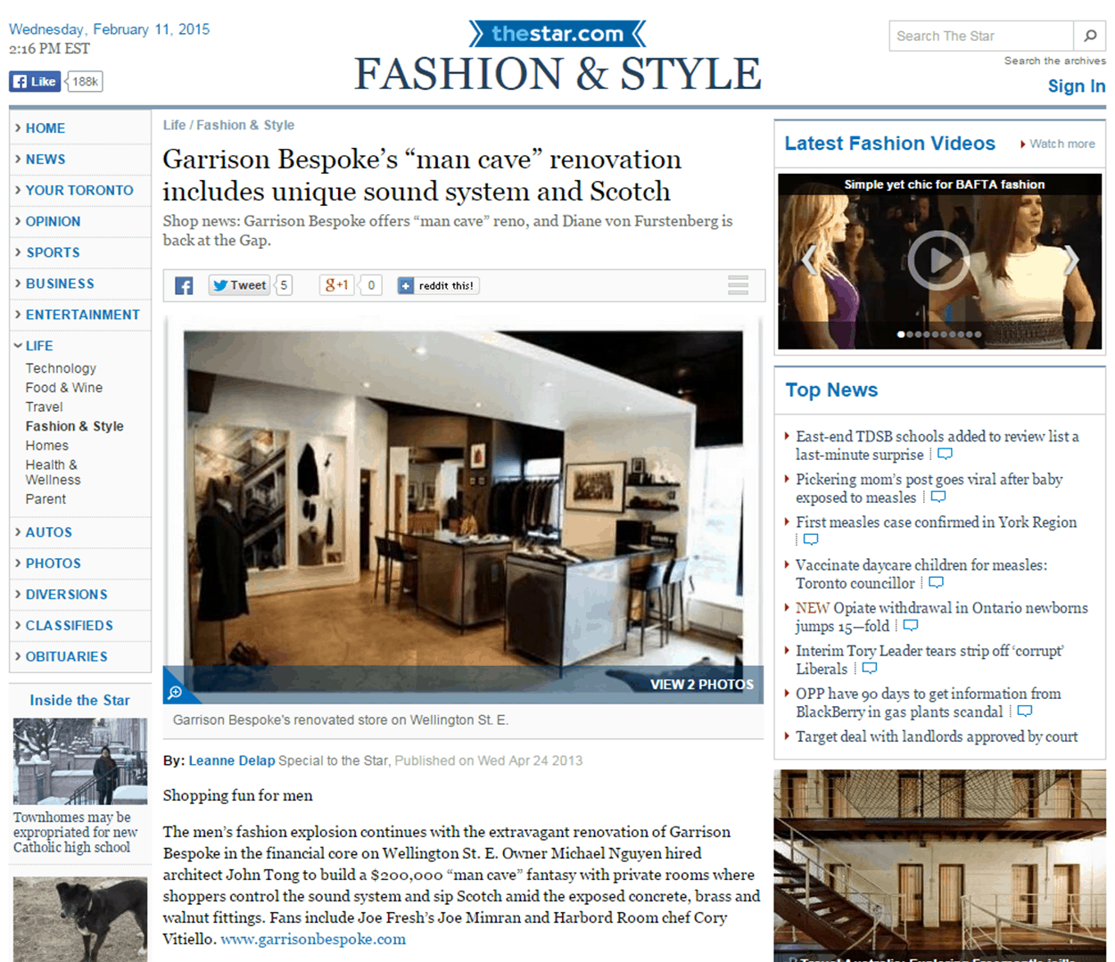The image size is (1115, 962).
Task: Select Food & Wine under Life
Action: pos(64,388)
